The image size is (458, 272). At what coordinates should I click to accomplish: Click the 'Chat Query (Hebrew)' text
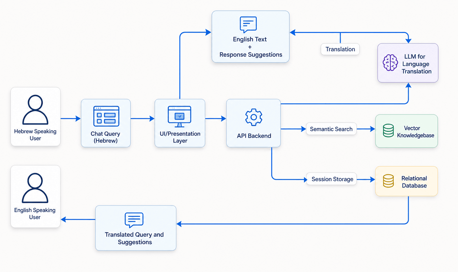click(x=105, y=137)
